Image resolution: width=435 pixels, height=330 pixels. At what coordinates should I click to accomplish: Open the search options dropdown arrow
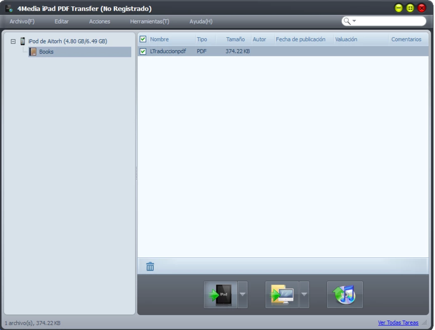tap(354, 21)
